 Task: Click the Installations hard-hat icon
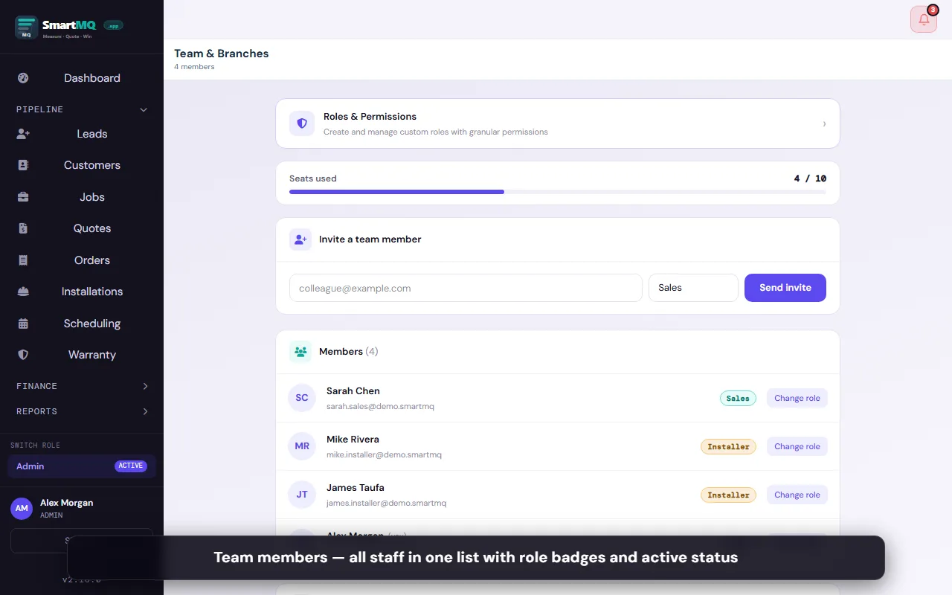23,292
